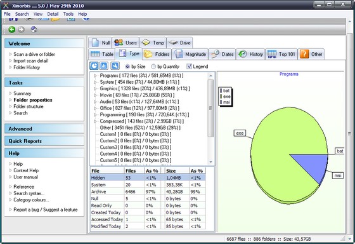Click the green exe color swatch in legend
This screenshot has height=244, width=355.
(221, 97)
